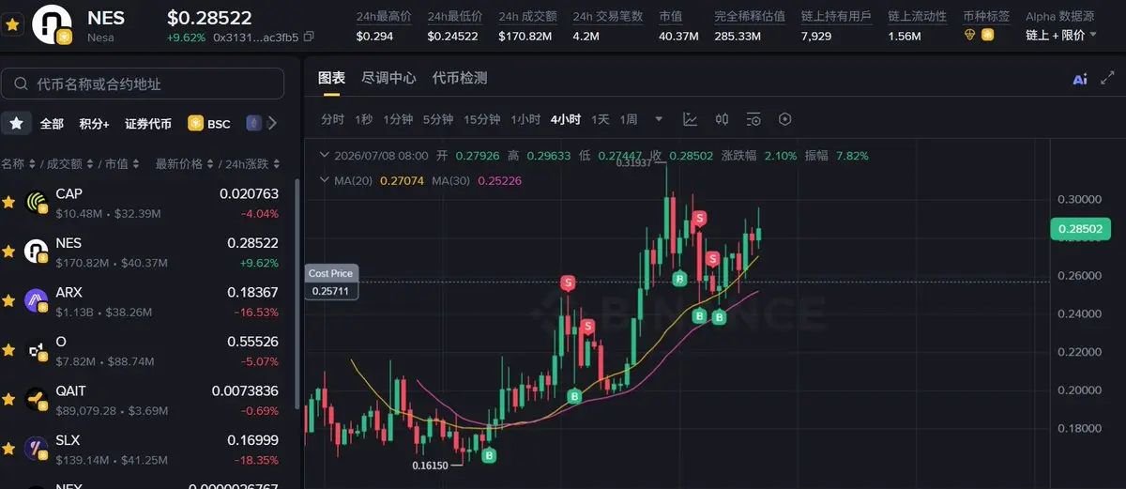The height and width of the screenshot is (489, 1126).
Task: Select the 4小时 chart interval
Action: 566,119
